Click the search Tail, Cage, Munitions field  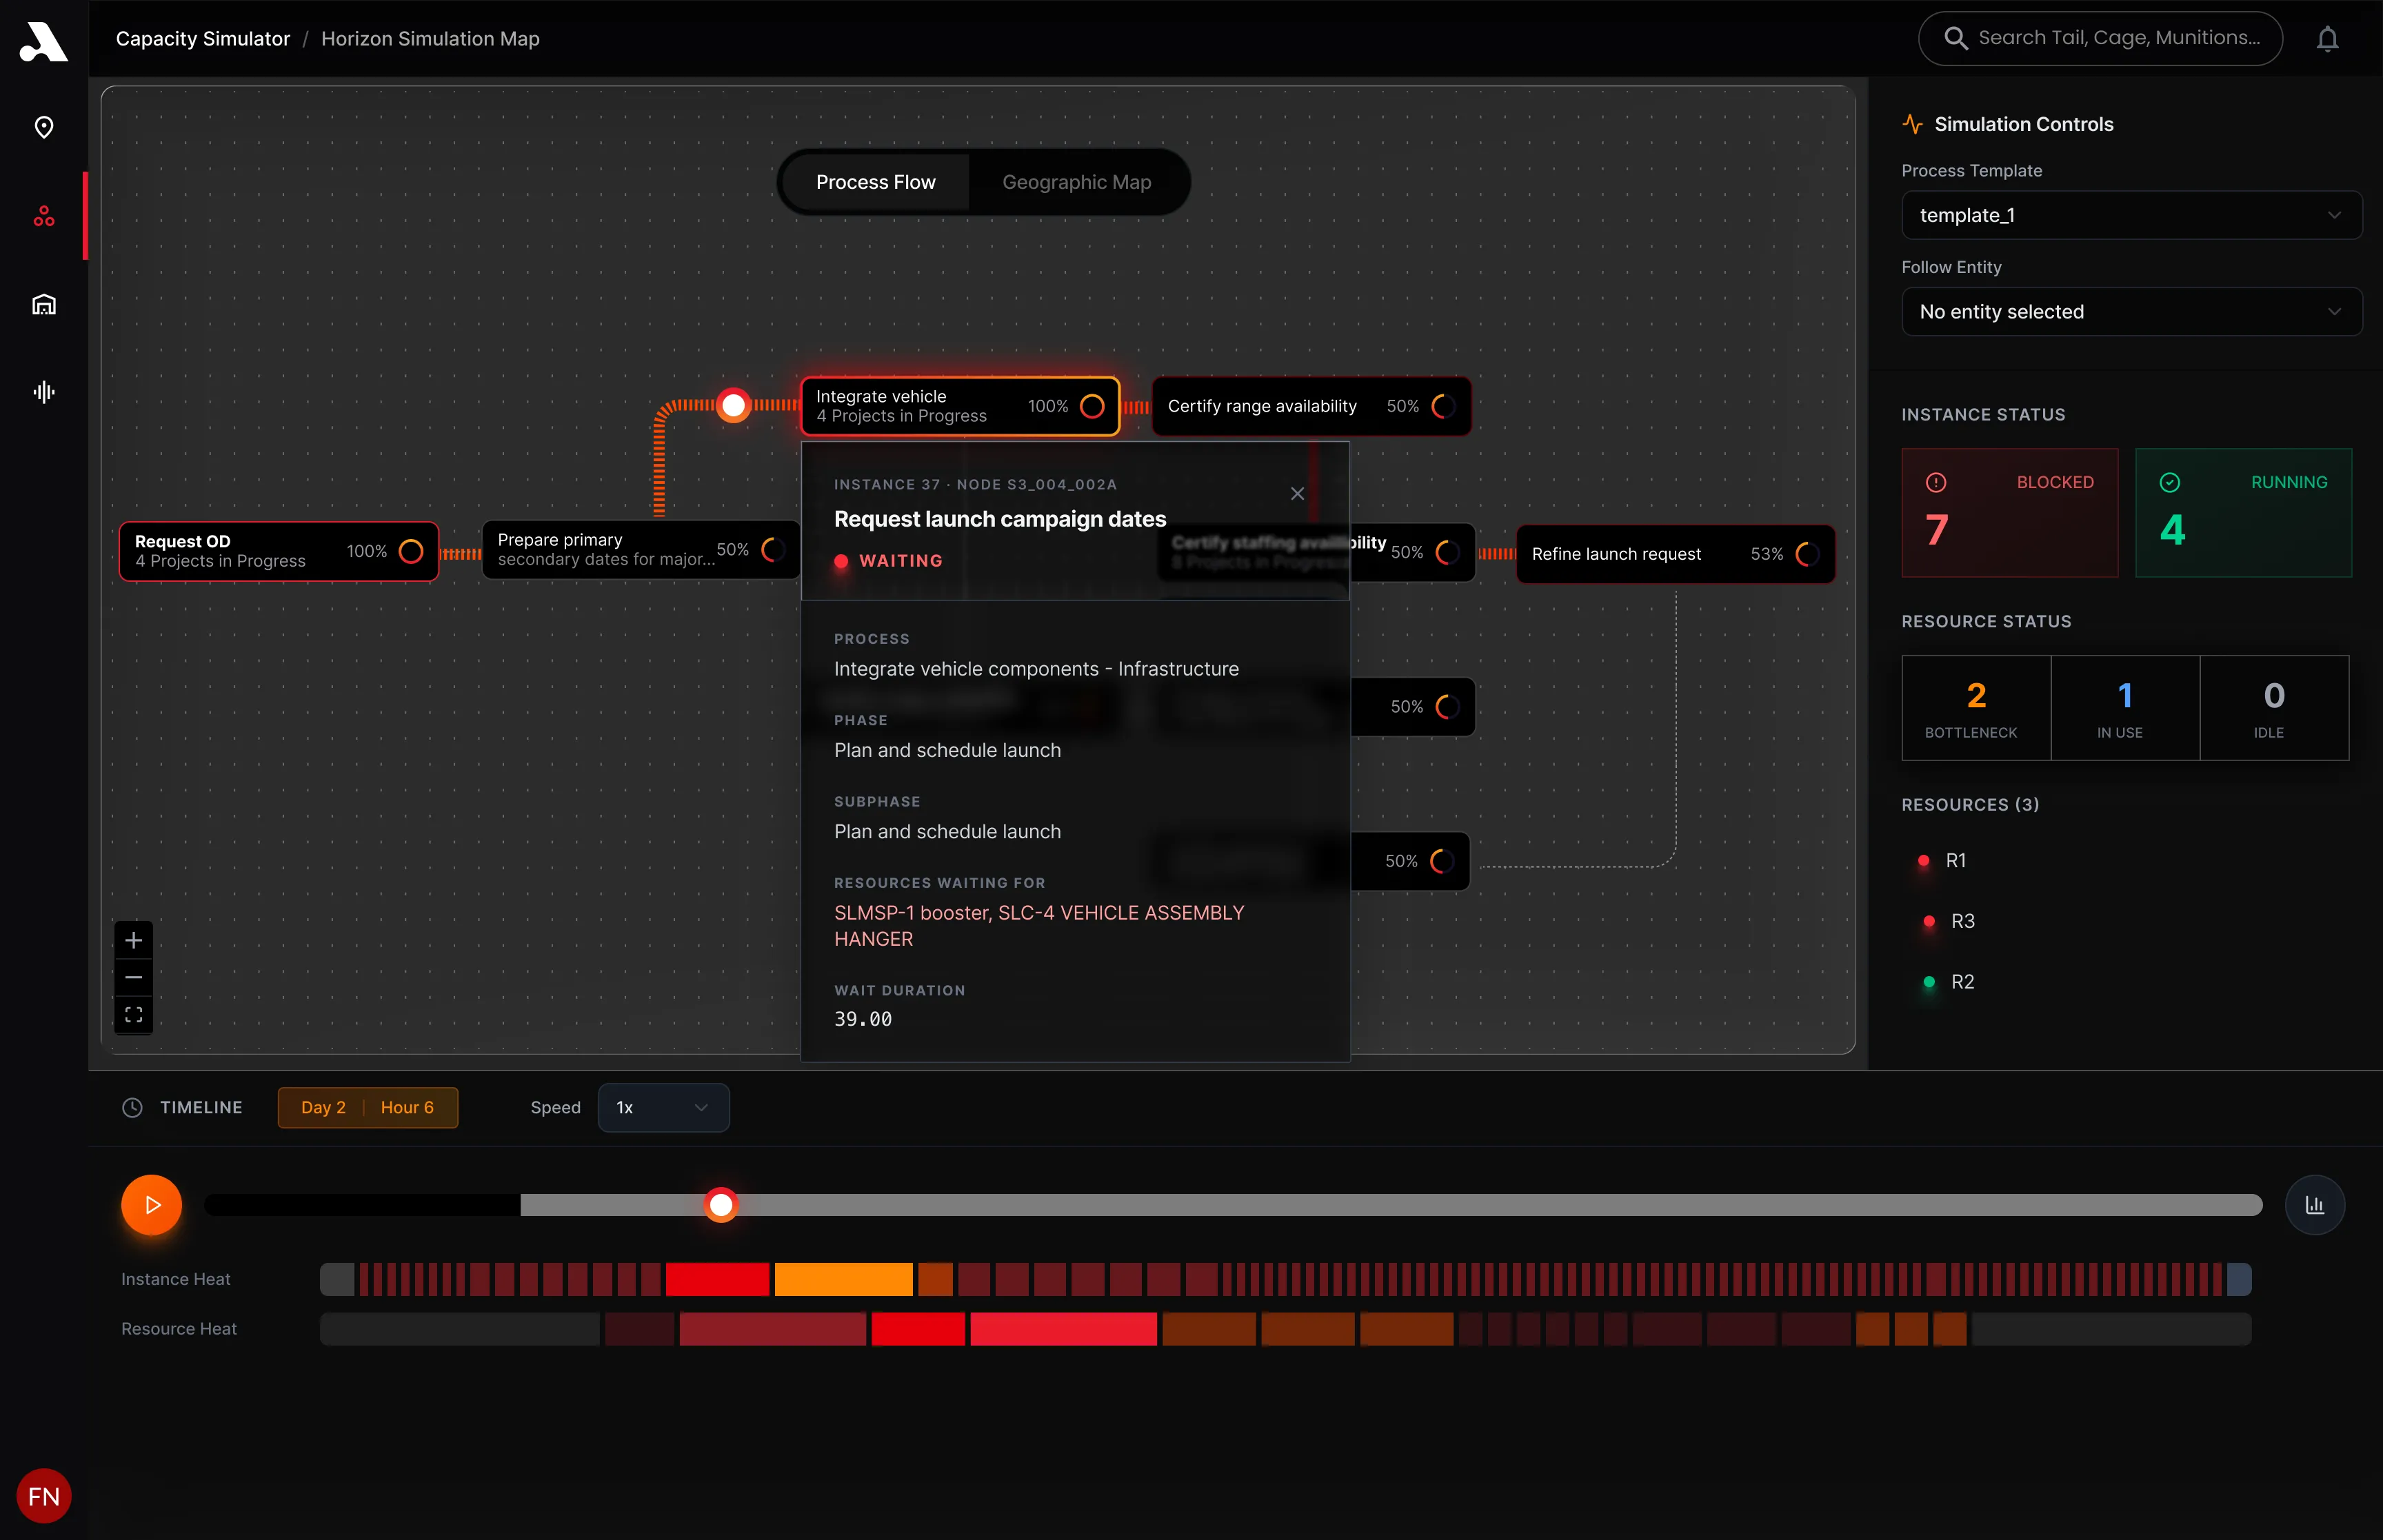pyautogui.click(x=2100, y=38)
